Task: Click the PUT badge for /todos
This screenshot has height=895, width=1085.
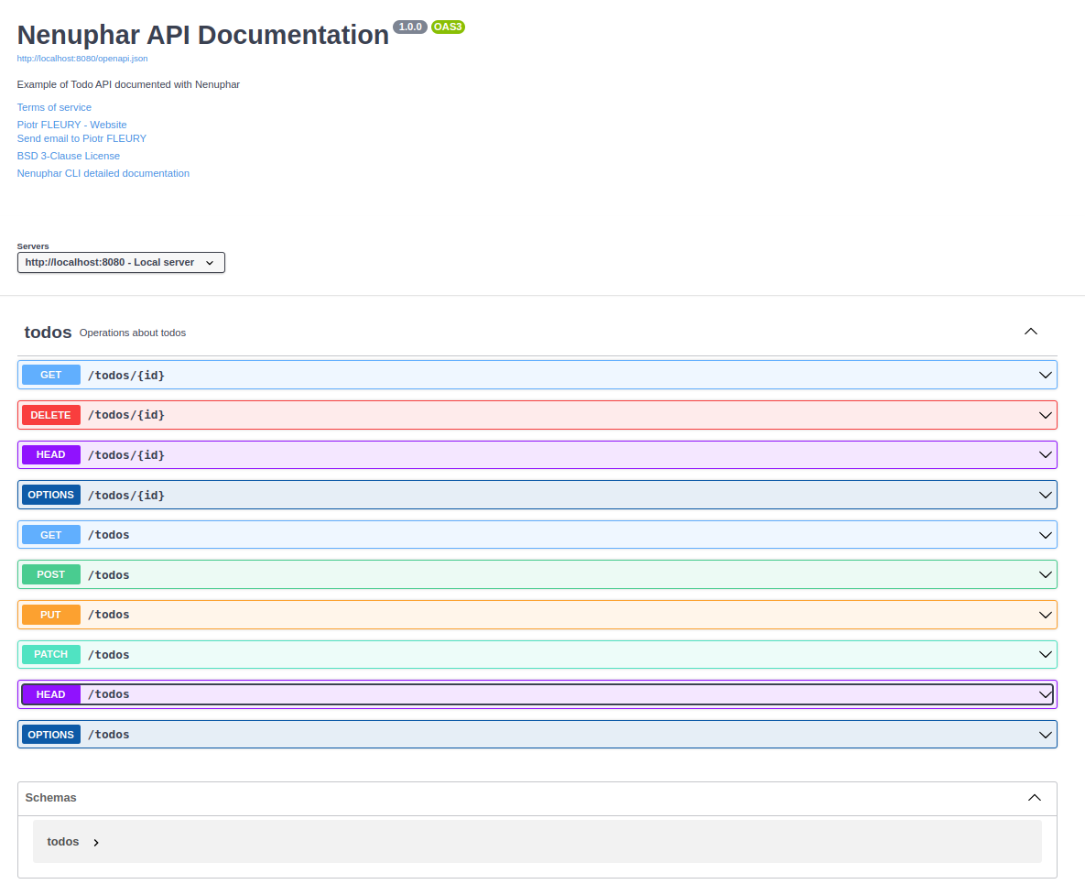Action: click(x=51, y=615)
